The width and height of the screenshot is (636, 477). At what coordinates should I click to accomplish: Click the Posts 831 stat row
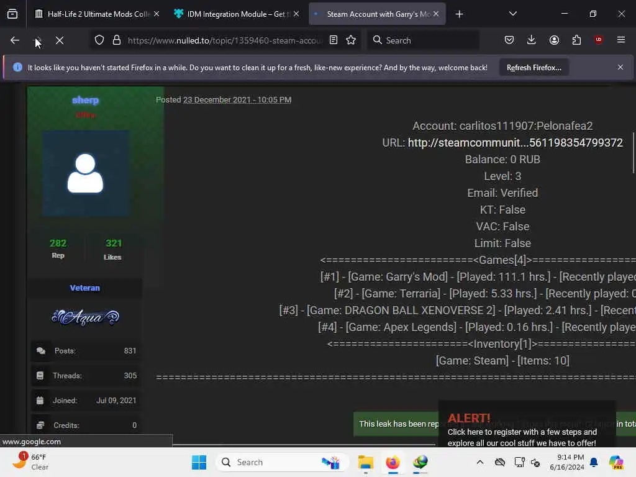86,351
